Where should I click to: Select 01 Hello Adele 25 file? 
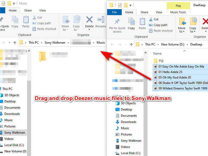[x=180, y=72]
